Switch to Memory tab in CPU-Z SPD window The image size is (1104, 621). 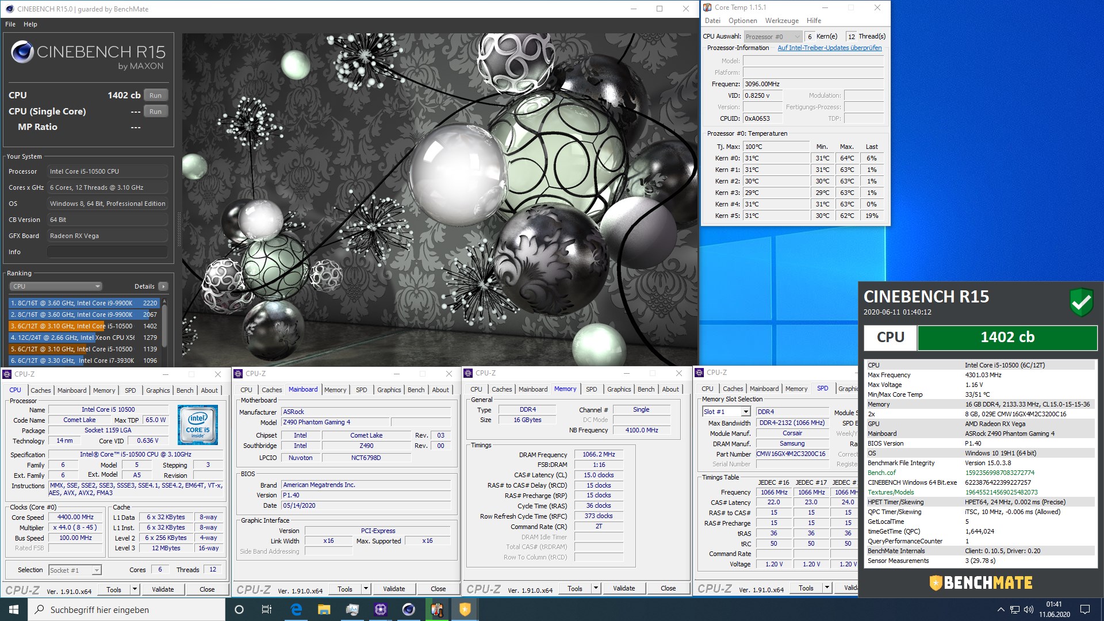tap(796, 389)
